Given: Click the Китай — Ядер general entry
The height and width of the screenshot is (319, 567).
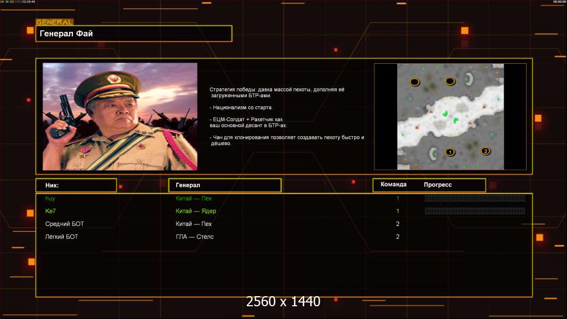Looking at the screenshot, I should click(196, 211).
